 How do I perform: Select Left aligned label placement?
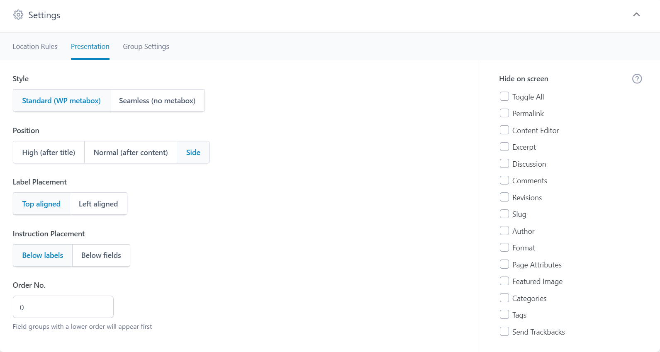98,204
